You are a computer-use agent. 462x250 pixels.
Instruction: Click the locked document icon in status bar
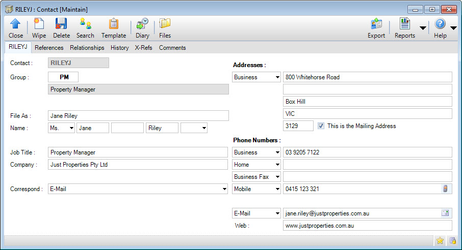pyautogui.click(x=453, y=240)
